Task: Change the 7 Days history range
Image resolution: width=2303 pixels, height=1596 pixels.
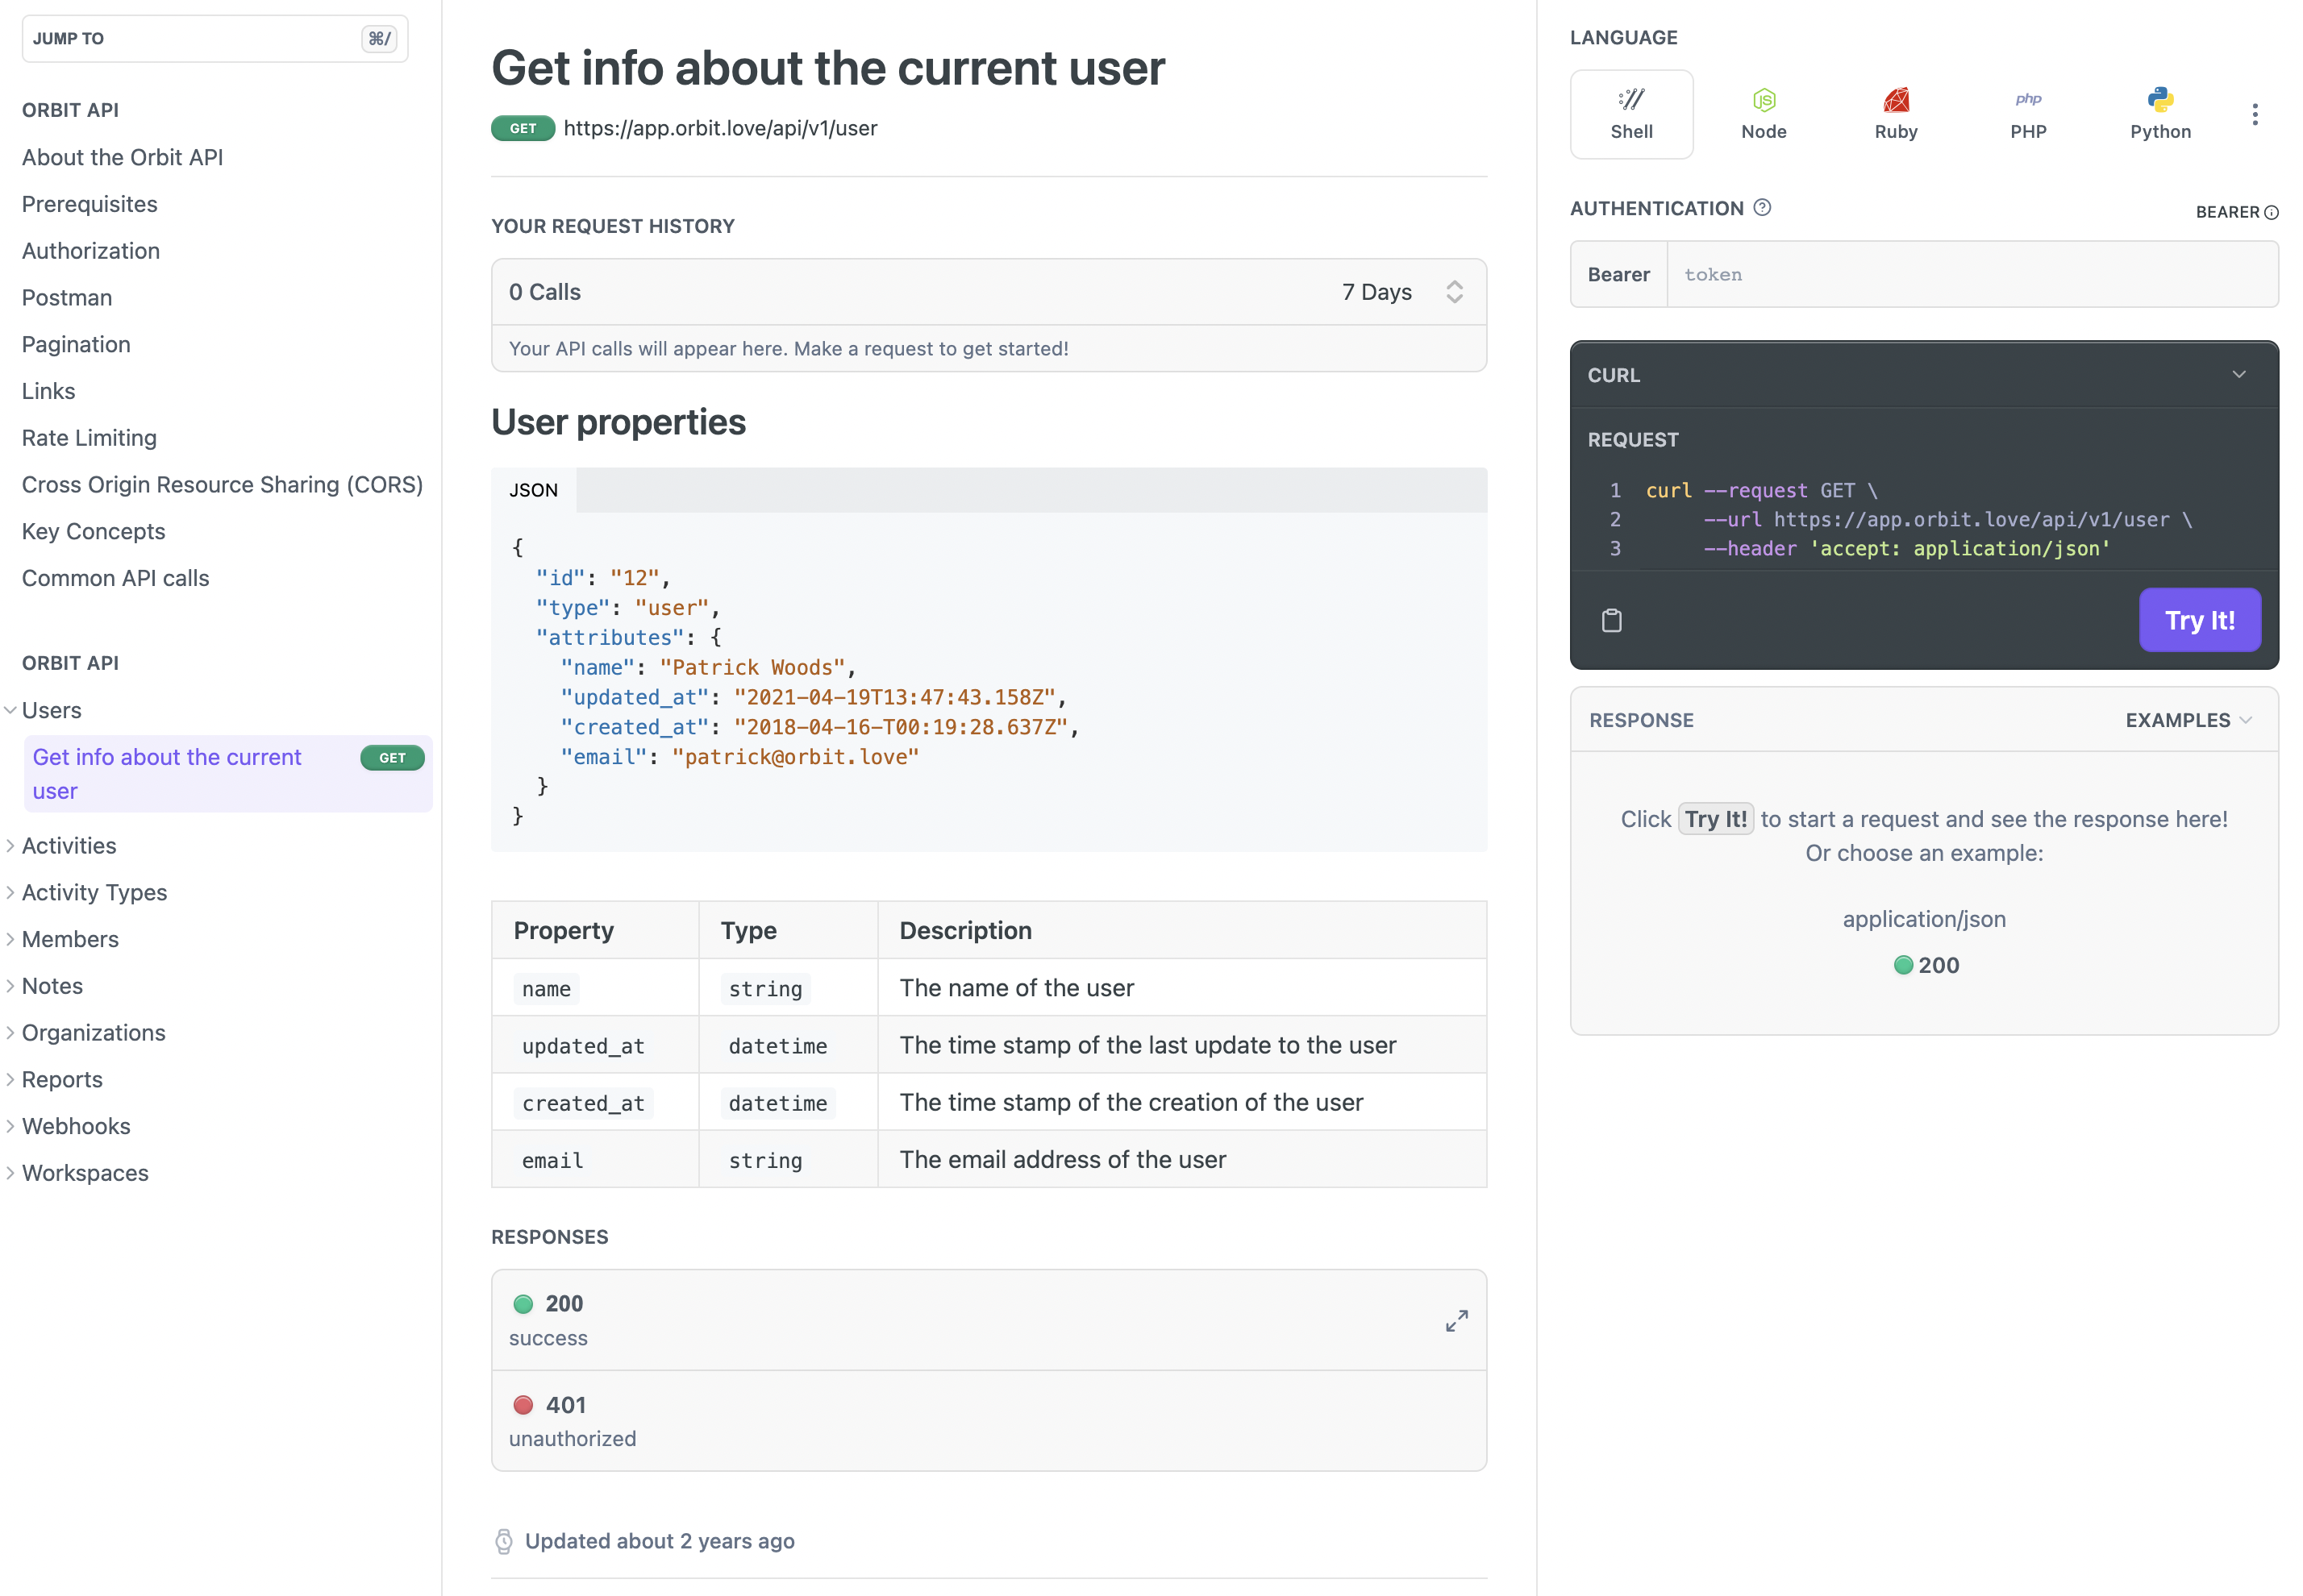Action: click(x=1401, y=292)
